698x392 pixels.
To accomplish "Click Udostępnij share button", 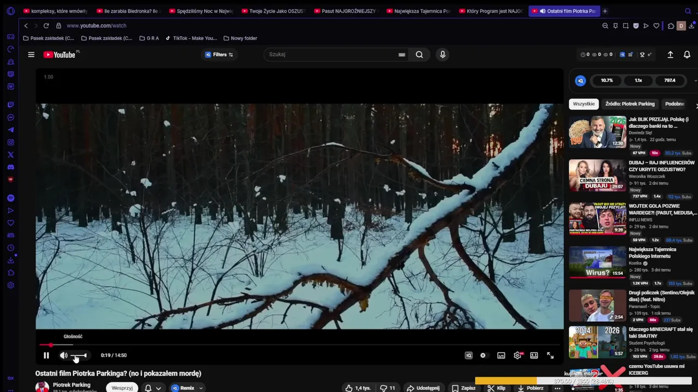I will coord(423,388).
